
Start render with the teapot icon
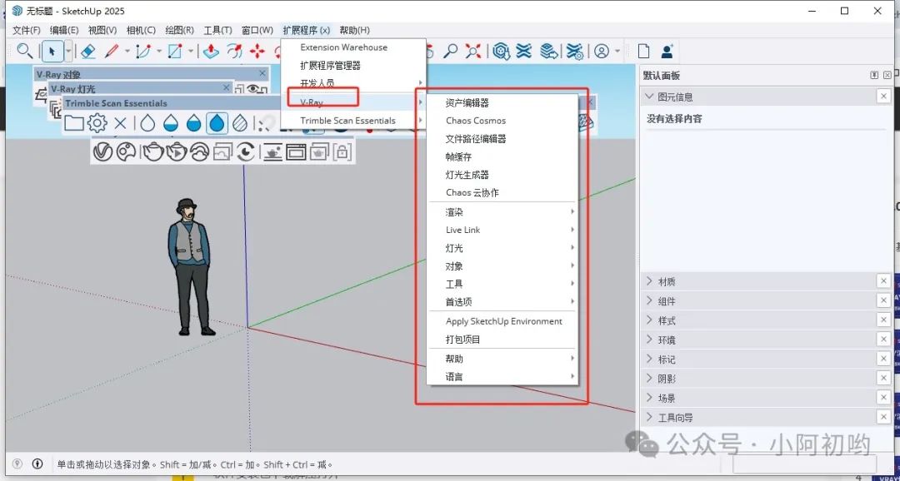click(x=153, y=152)
